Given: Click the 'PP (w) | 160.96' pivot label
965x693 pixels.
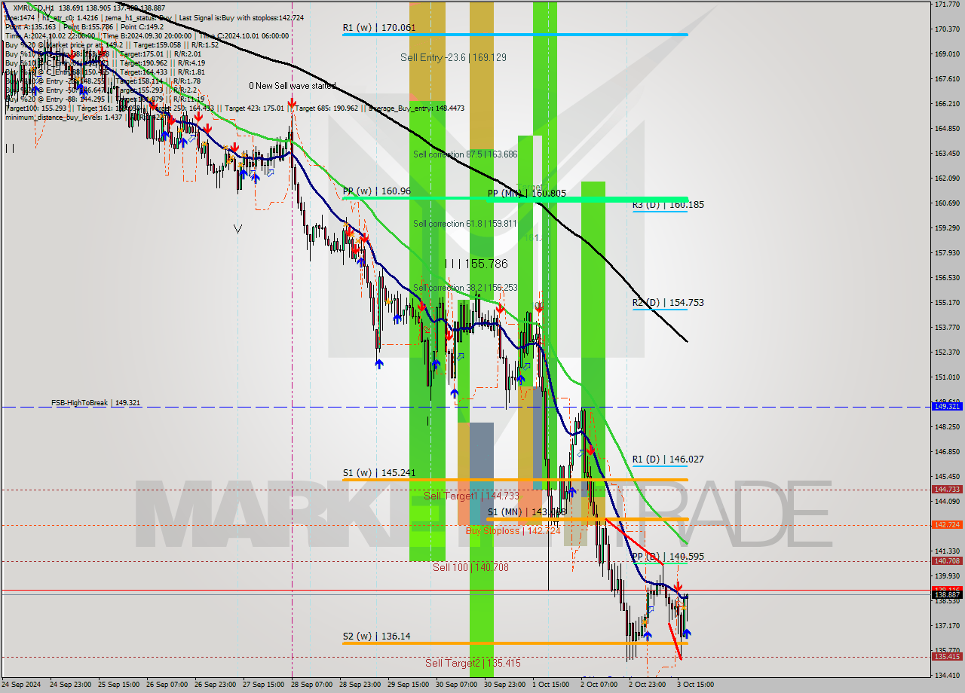Looking at the screenshot, I should 377,191.
